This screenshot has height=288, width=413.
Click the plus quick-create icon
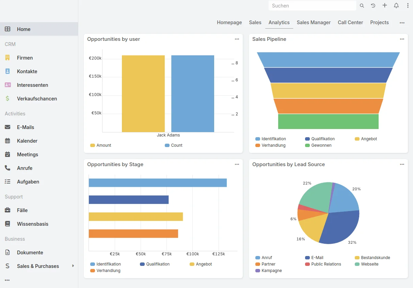385,5
